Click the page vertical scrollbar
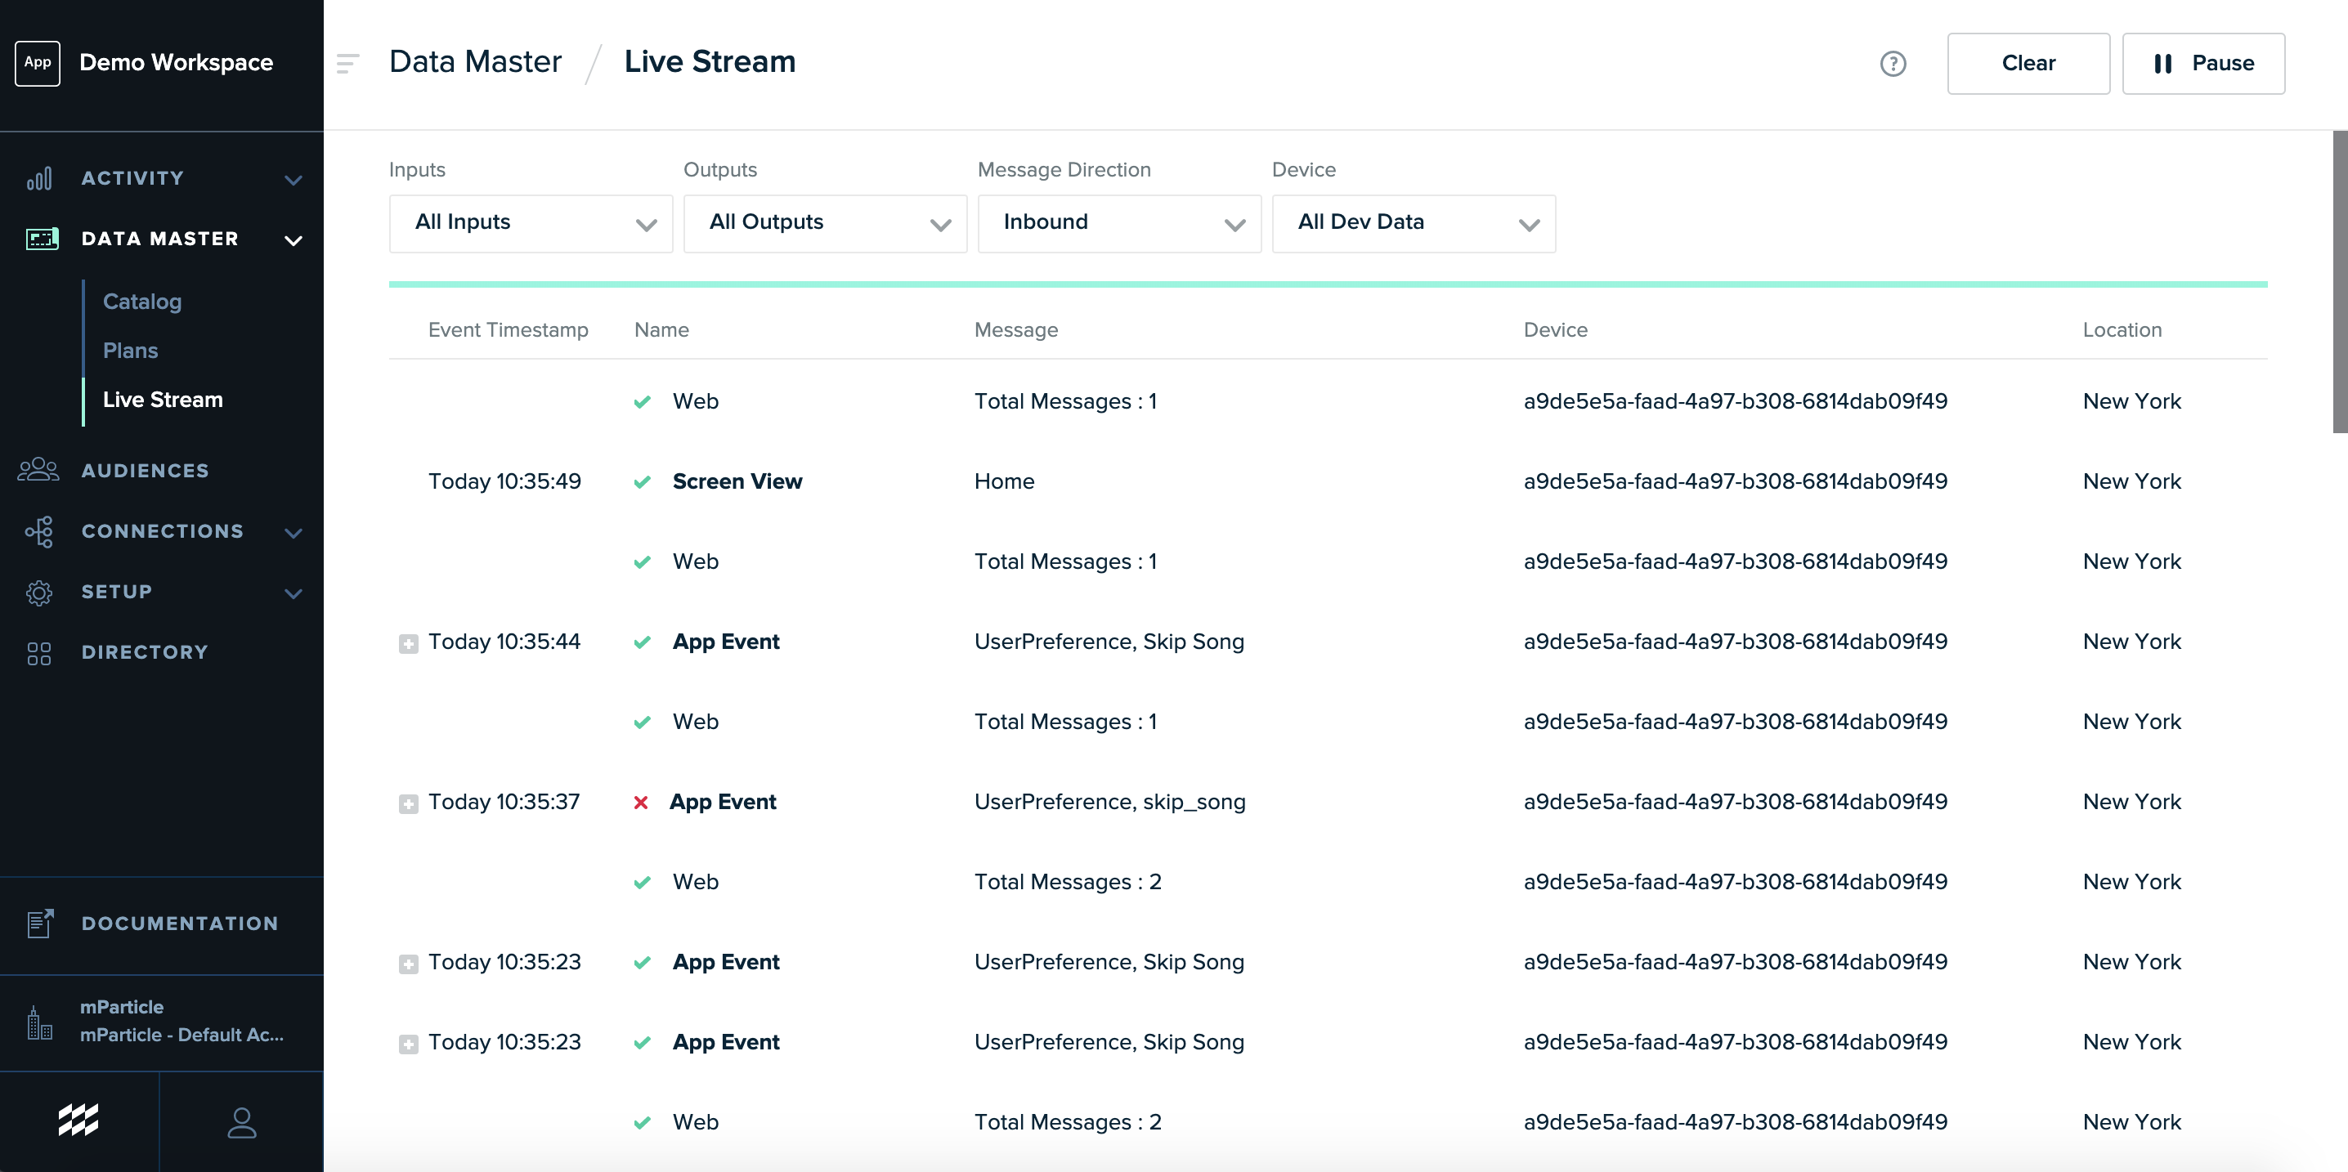 coord(2339,283)
